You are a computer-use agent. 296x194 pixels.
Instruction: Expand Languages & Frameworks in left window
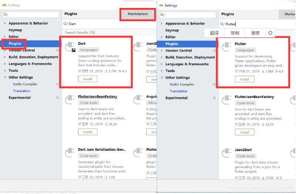tap(5, 64)
